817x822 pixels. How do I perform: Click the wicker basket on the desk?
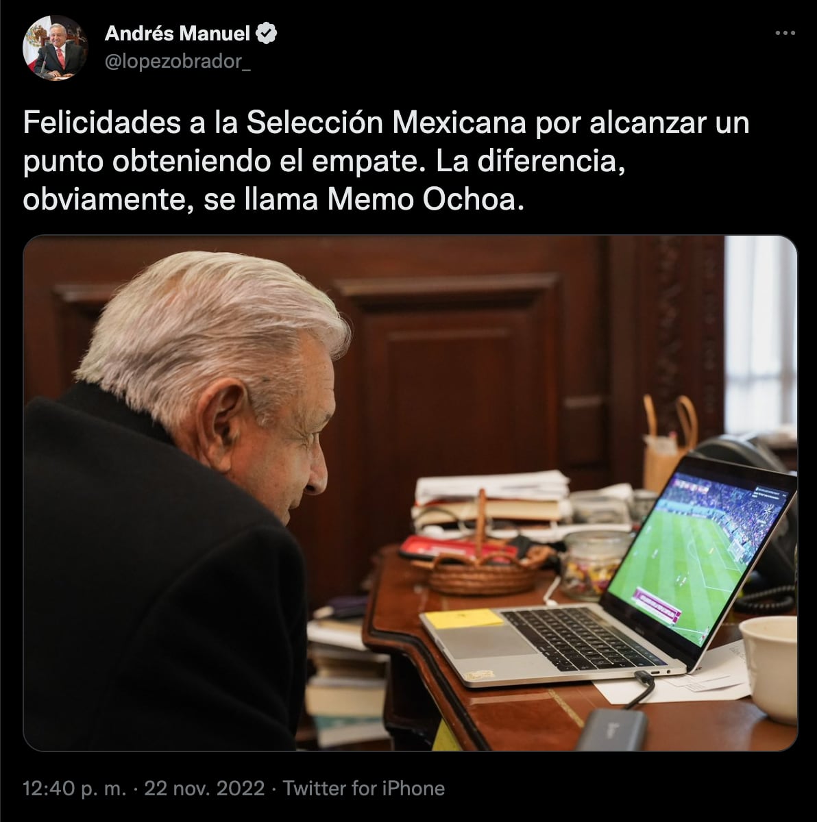tap(483, 570)
